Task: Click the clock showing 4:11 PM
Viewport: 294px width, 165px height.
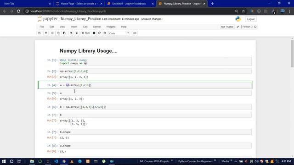Action: (x=286, y=161)
